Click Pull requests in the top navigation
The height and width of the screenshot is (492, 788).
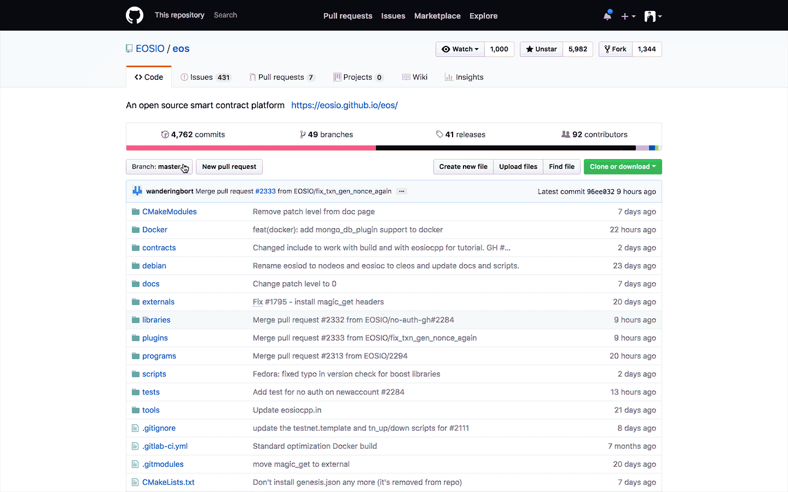click(348, 16)
